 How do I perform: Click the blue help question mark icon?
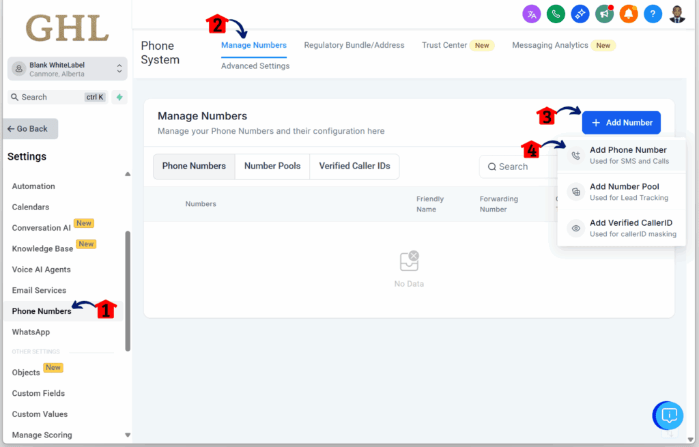pyautogui.click(x=653, y=14)
